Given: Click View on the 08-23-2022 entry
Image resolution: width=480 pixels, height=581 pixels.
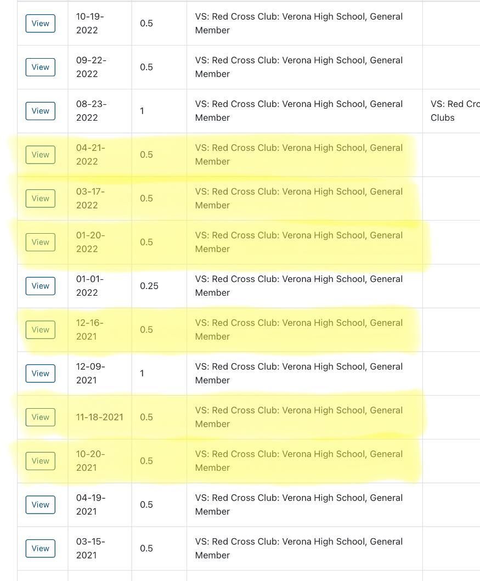Looking at the screenshot, I should [41, 111].
